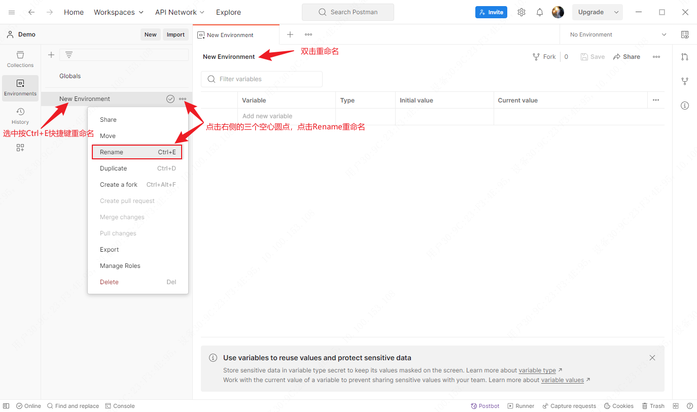Open the help icon in status bar
This screenshot has height=412, width=697.
point(690,406)
